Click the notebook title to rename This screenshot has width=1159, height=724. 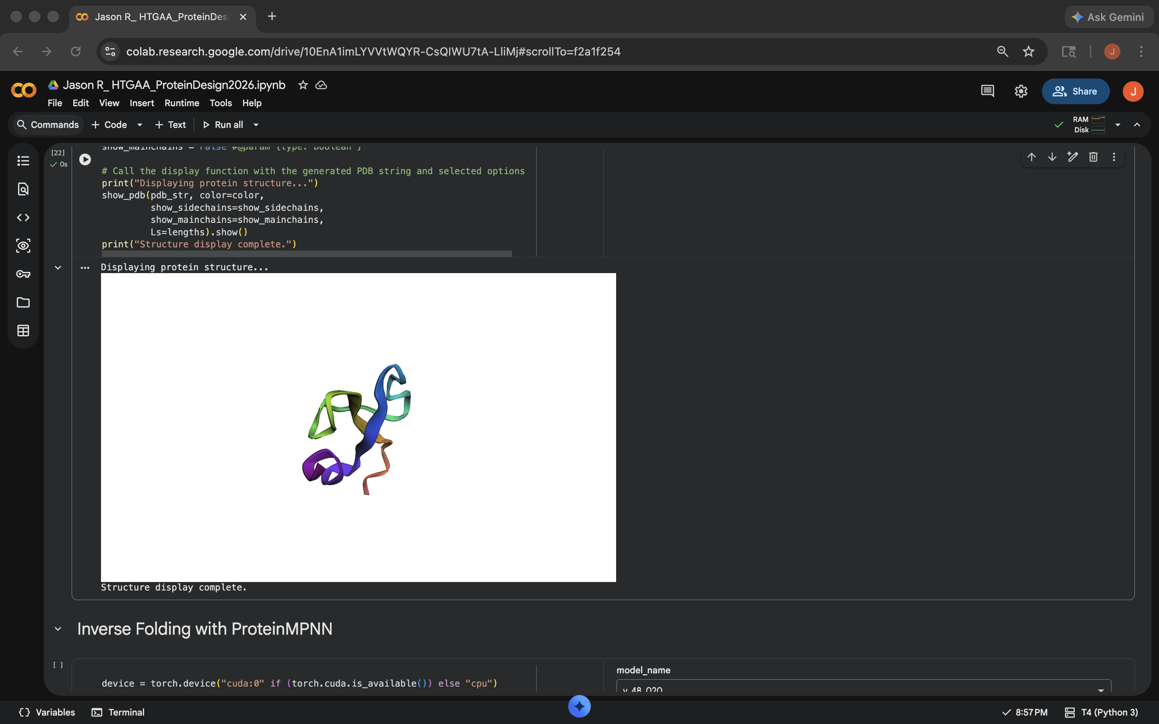point(174,85)
